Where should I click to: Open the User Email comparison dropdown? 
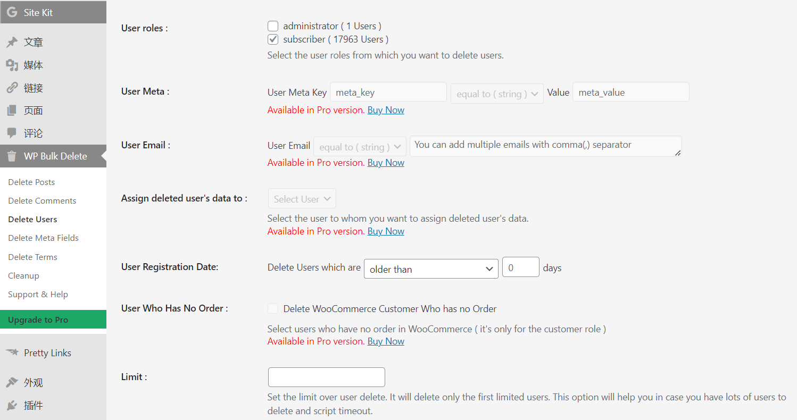coord(360,147)
